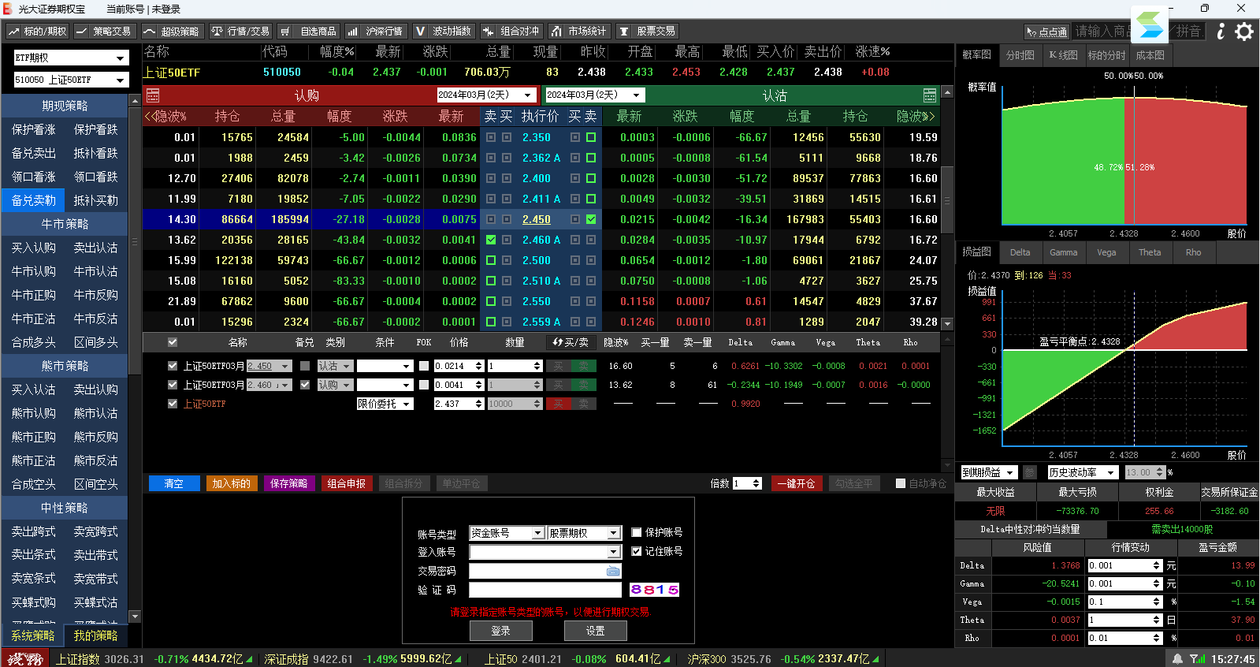Open the 限价委托 order type dropdown
The image size is (1260, 667).
pyautogui.click(x=385, y=404)
